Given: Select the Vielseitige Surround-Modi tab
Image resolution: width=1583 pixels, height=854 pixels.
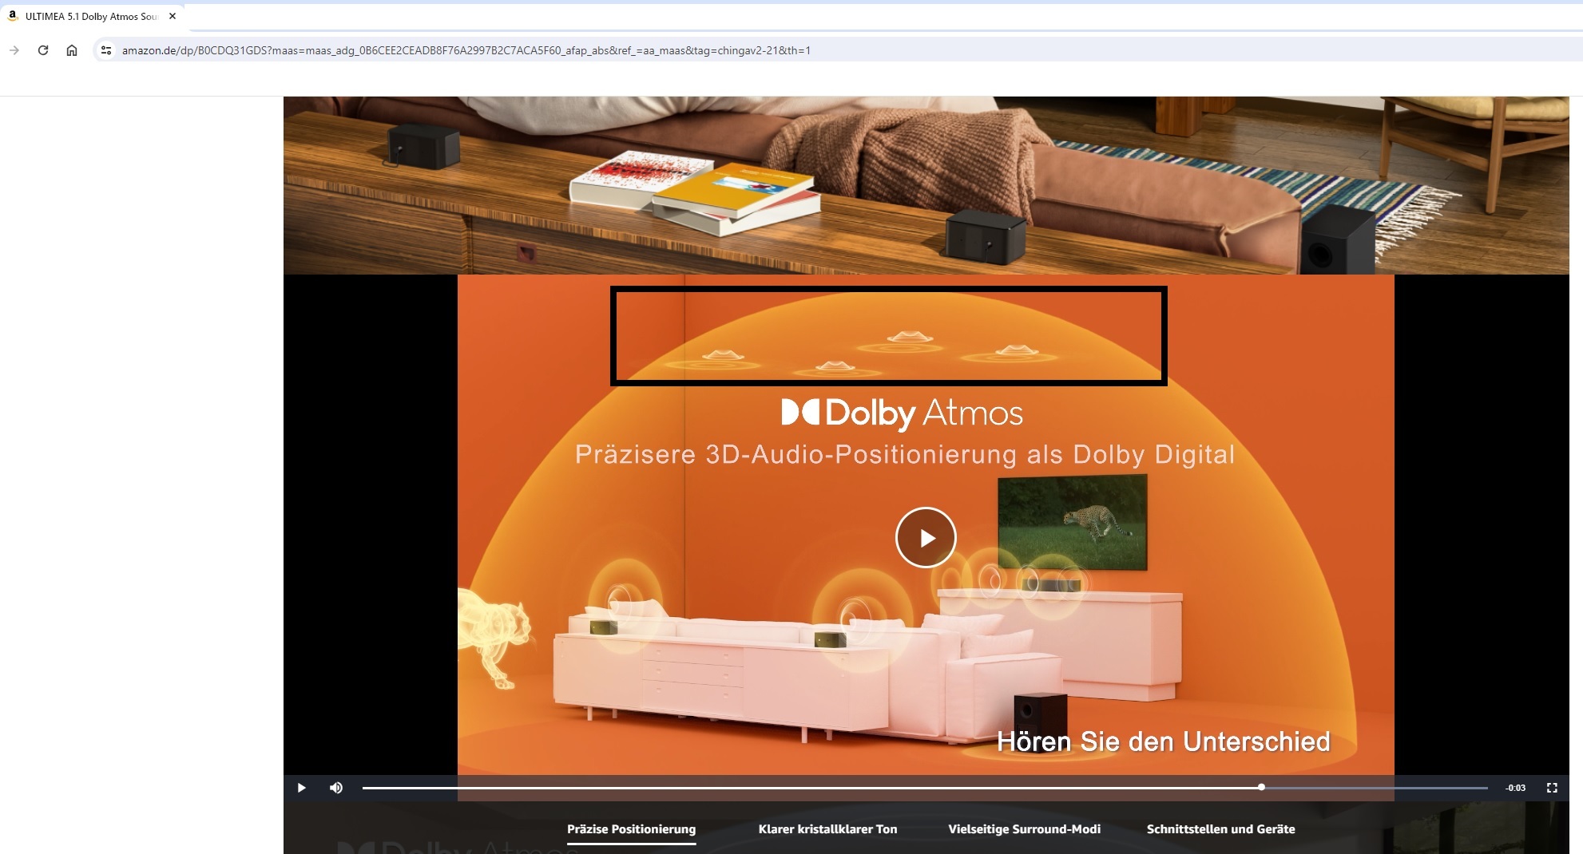Looking at the screenshot, I should [x=1024, y=829].
